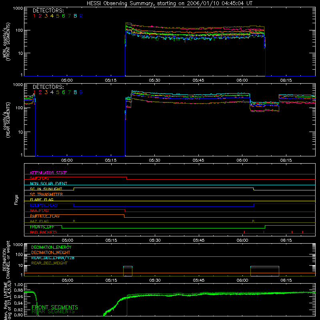Click the 1000 label on front segments y-axis
Viewport: 320px width, 320px height.
tap(18, 8)
